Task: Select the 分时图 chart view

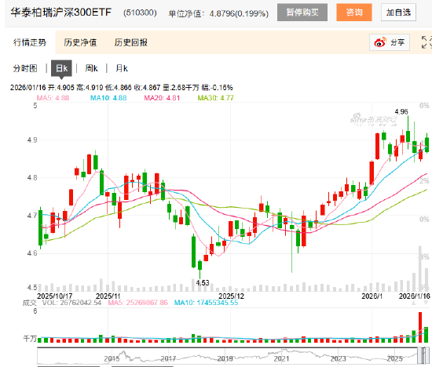Action: coord(25,68)
